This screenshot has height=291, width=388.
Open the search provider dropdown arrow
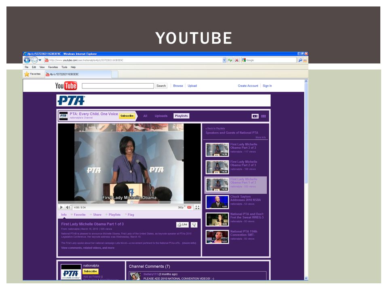(x=305, y=60)
